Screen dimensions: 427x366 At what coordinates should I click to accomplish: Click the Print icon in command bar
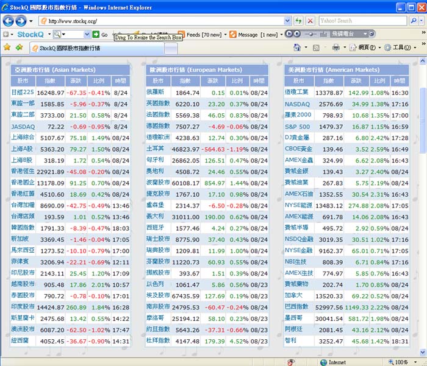[336, 48]
